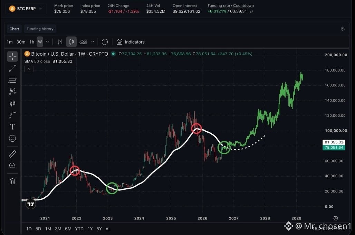Viewport: 355px width, 235px height.
Task: Set the range to 1D
Action: pyautogui.click(x=29, y=229)
